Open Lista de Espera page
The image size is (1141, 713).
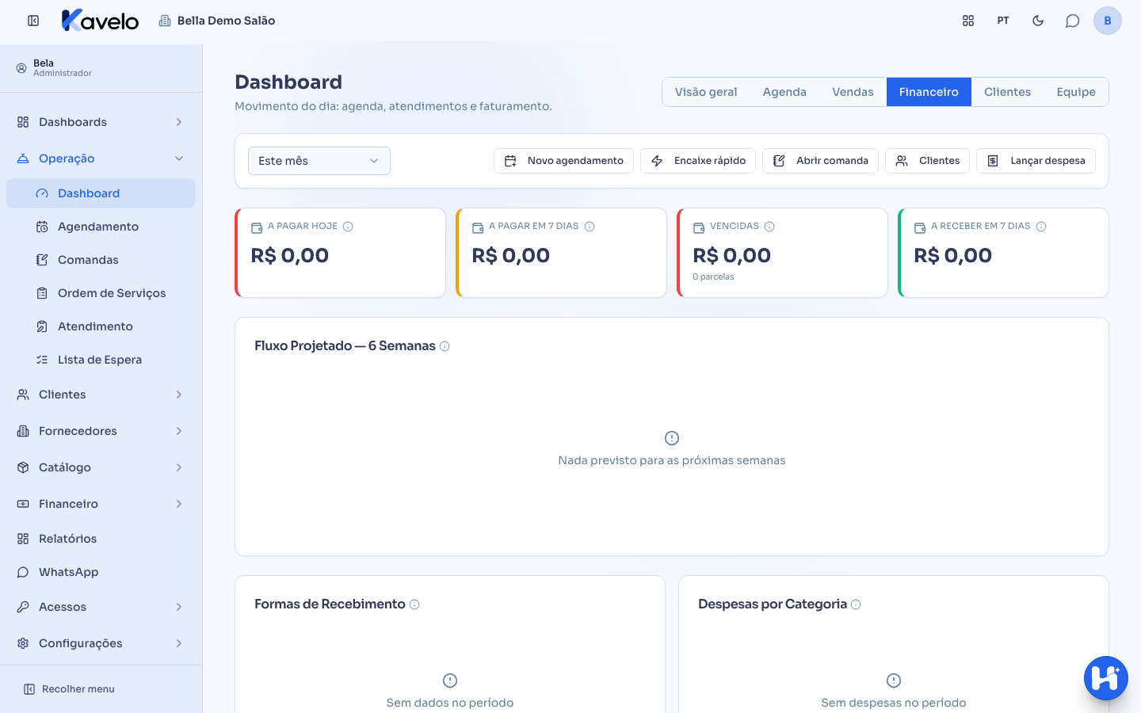[x=101, y=360]
